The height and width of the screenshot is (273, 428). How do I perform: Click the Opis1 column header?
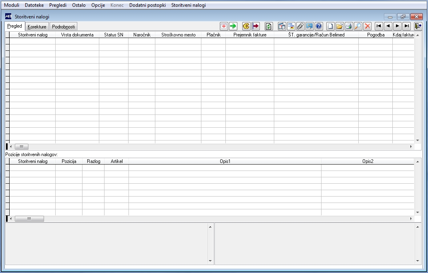click(225, 161)
